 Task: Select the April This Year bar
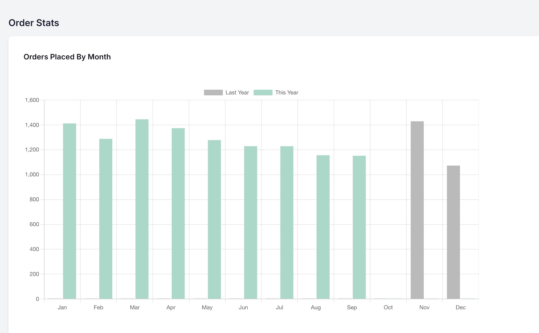[x=178, y=213]
